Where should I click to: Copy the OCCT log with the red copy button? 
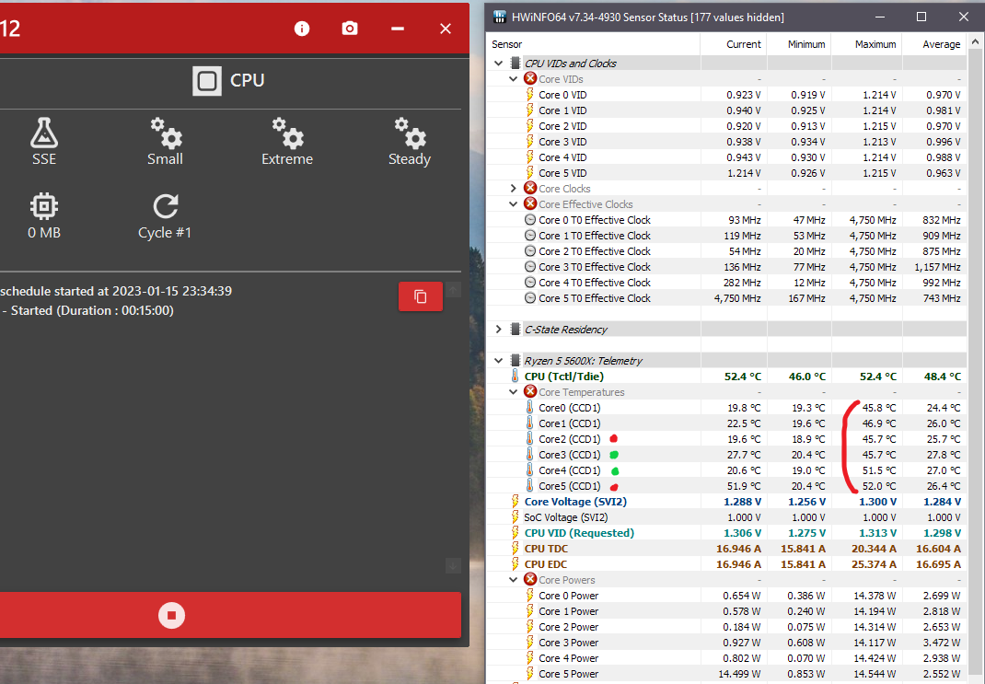[421, 296]
